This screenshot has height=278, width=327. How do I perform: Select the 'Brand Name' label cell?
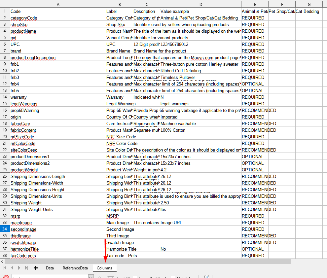pyautogui.click(x=120, y=51)
